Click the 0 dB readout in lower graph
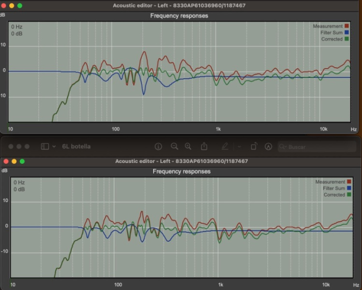The image size is (362, 290). coord(19,189)
